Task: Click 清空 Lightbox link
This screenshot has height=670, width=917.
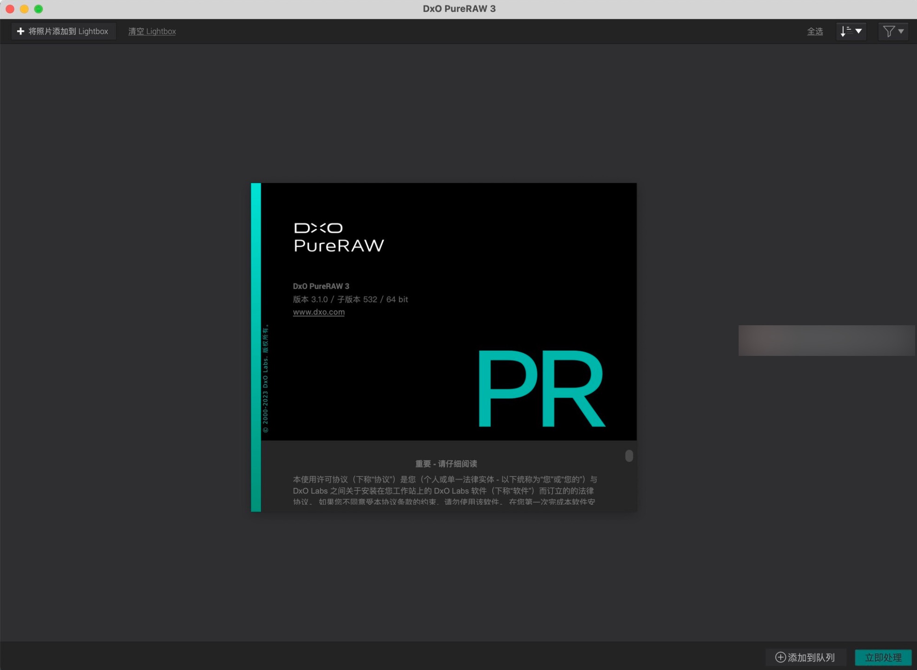Action: pyautogui.click(x=152, y=31)
